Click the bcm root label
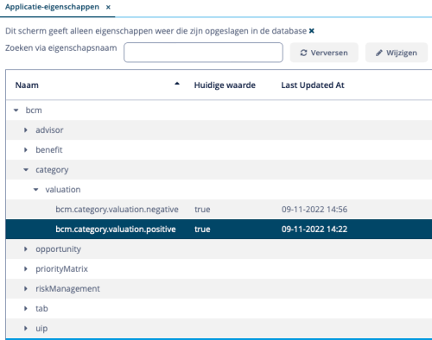The height and width of the screenshot is (340, 432). (34, 110)
